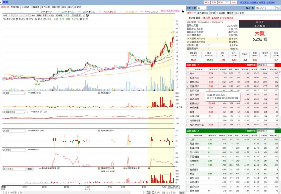
Task: Uncheck the broker row with 1250 net buy
Action: 188,78
